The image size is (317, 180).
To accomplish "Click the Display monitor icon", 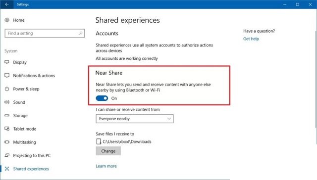I will [7, 62].
